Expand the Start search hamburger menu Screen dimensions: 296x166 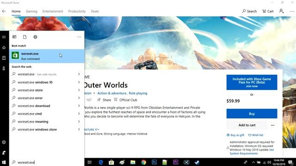4,37
